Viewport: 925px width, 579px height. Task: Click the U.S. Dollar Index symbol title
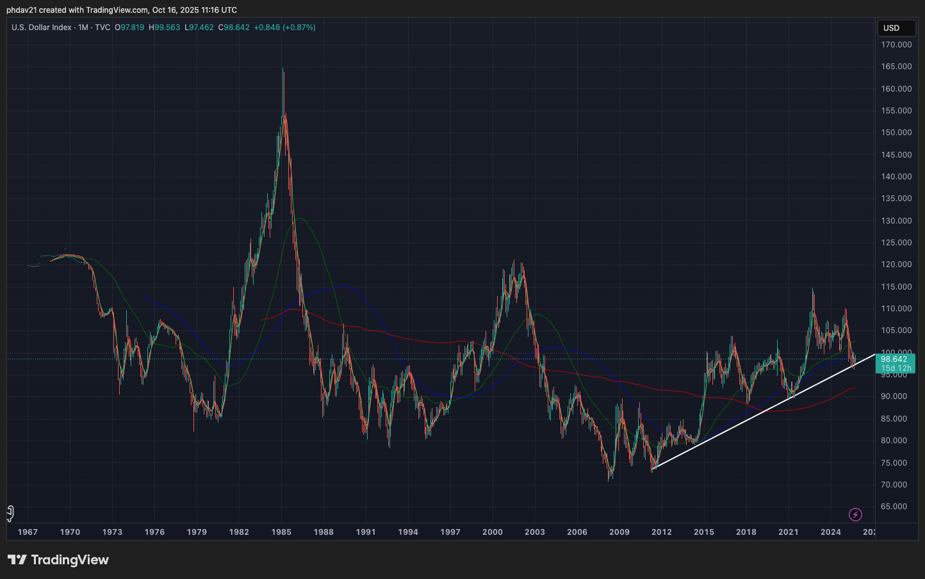(41, 28)
